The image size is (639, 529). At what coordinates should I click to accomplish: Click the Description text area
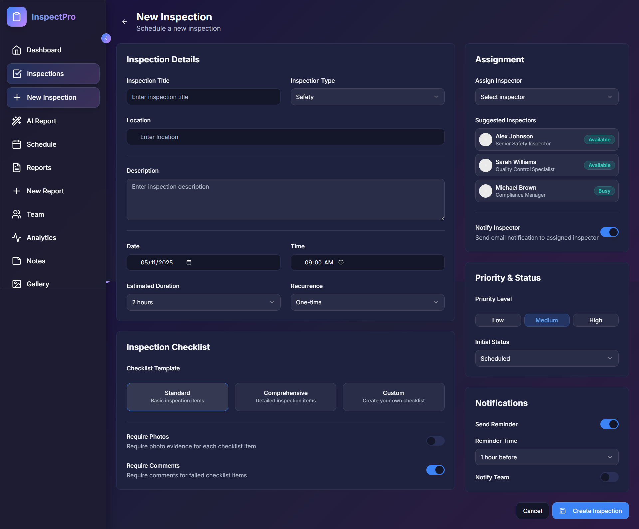[x=286, y=200]
